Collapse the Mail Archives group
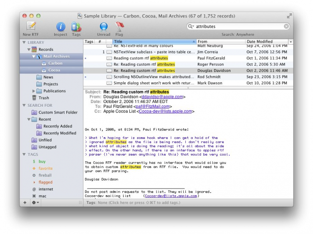 tap(33, 56)
